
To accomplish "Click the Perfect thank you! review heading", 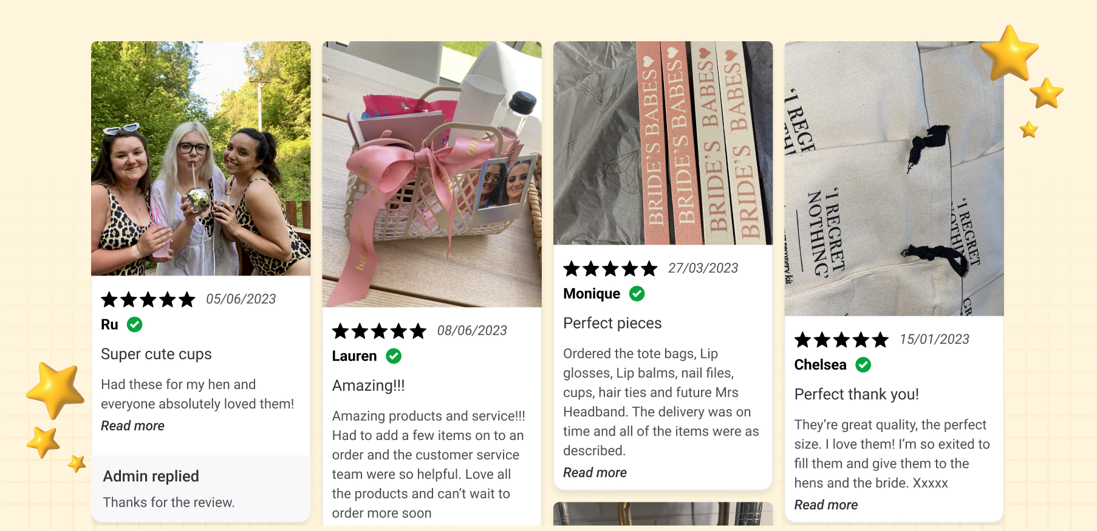I will coord(856,394).
